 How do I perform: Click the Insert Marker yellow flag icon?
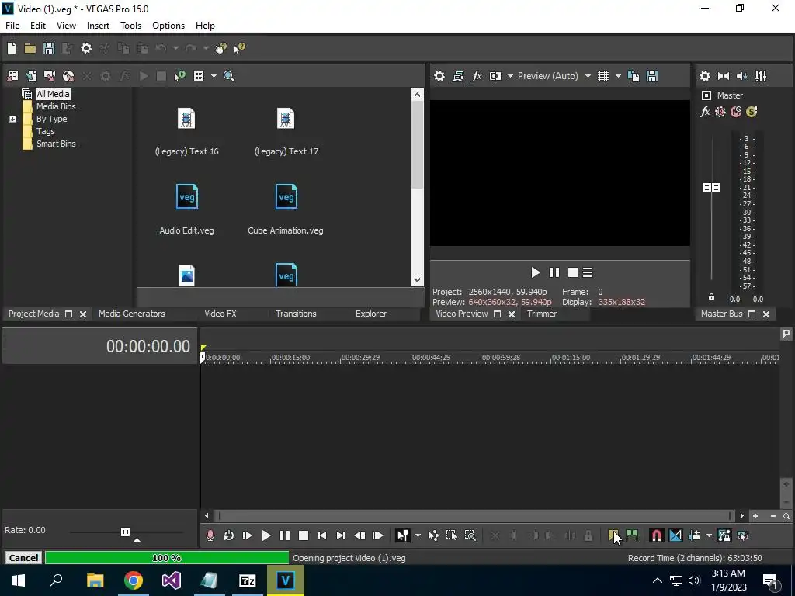coord(613,535)
